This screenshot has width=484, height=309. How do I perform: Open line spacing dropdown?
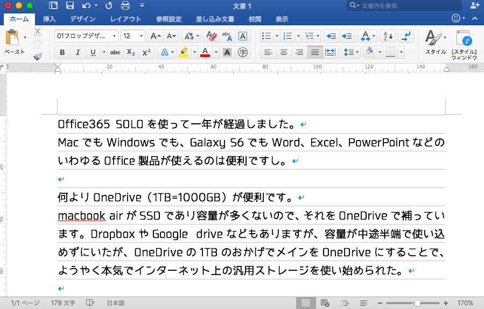click(x=351, y=52)
